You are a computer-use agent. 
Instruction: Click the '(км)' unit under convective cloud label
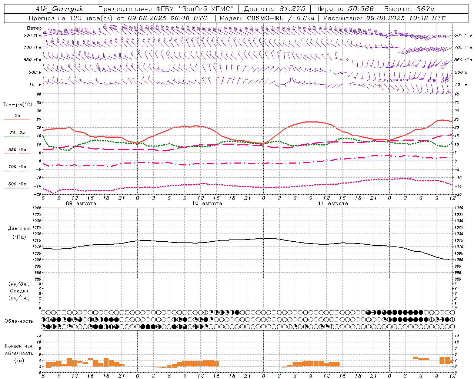(19, 360)
